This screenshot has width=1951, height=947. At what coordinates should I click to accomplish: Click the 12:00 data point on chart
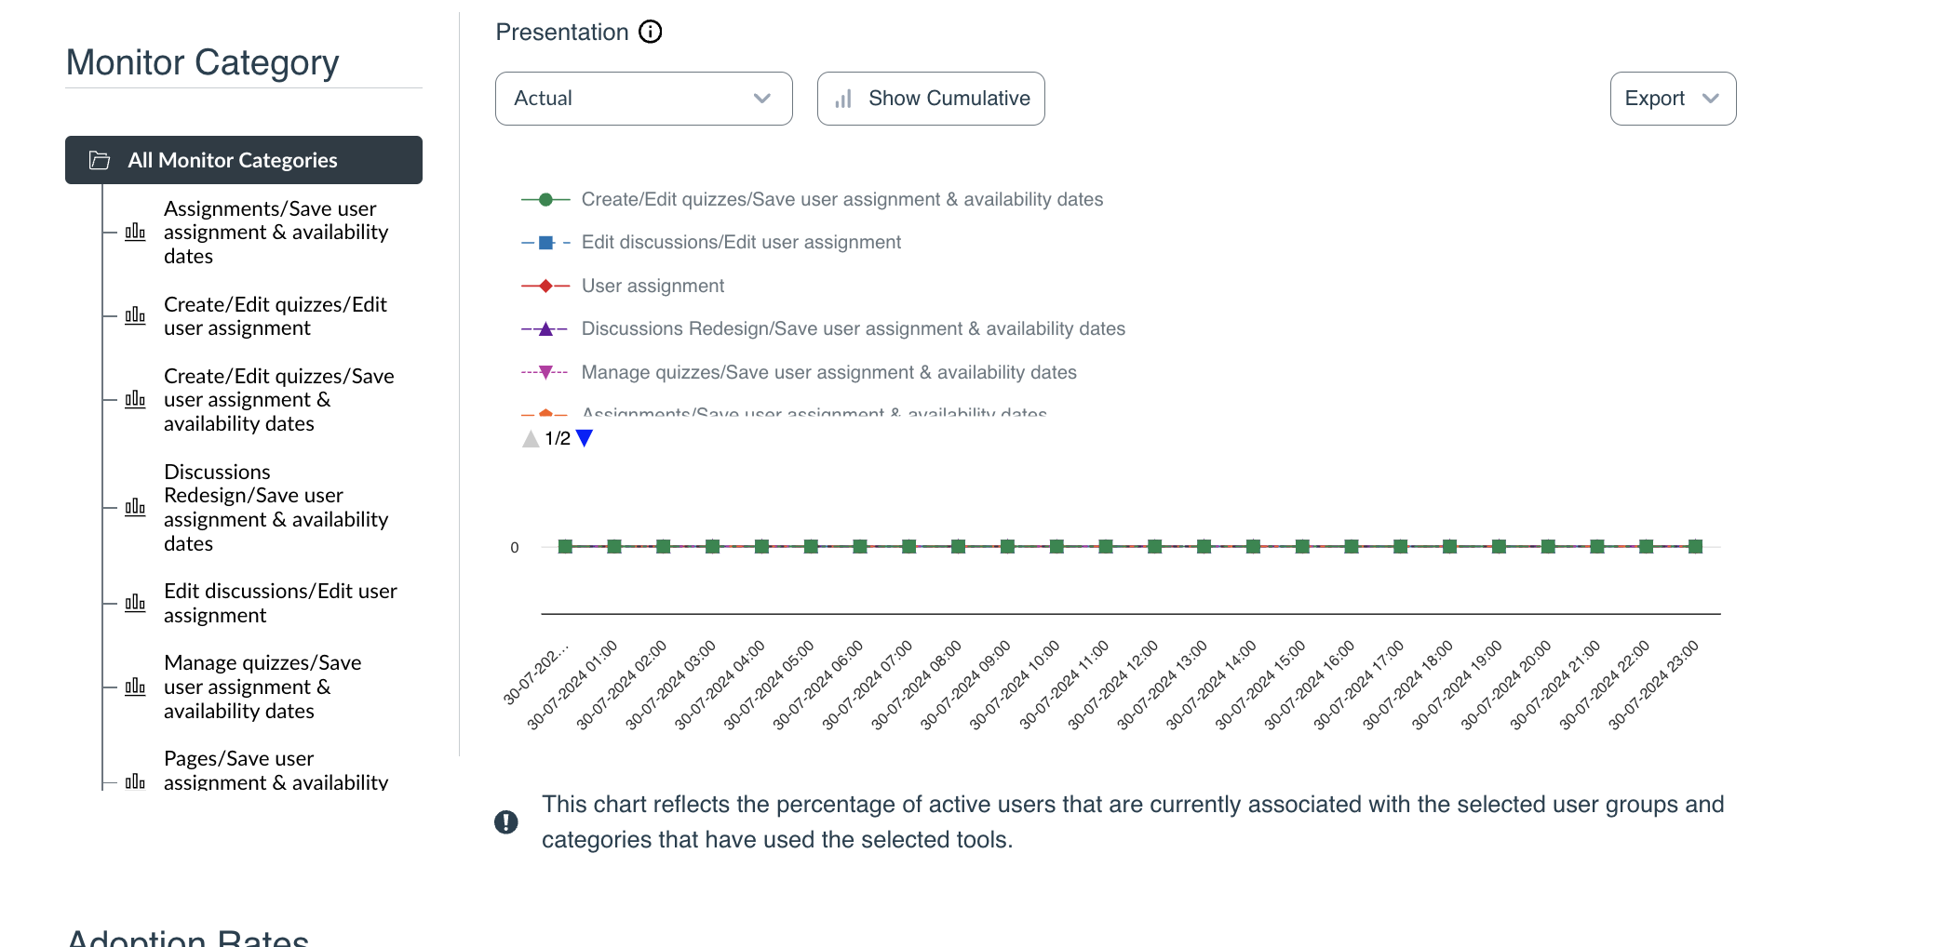[x=1154, y=547]
